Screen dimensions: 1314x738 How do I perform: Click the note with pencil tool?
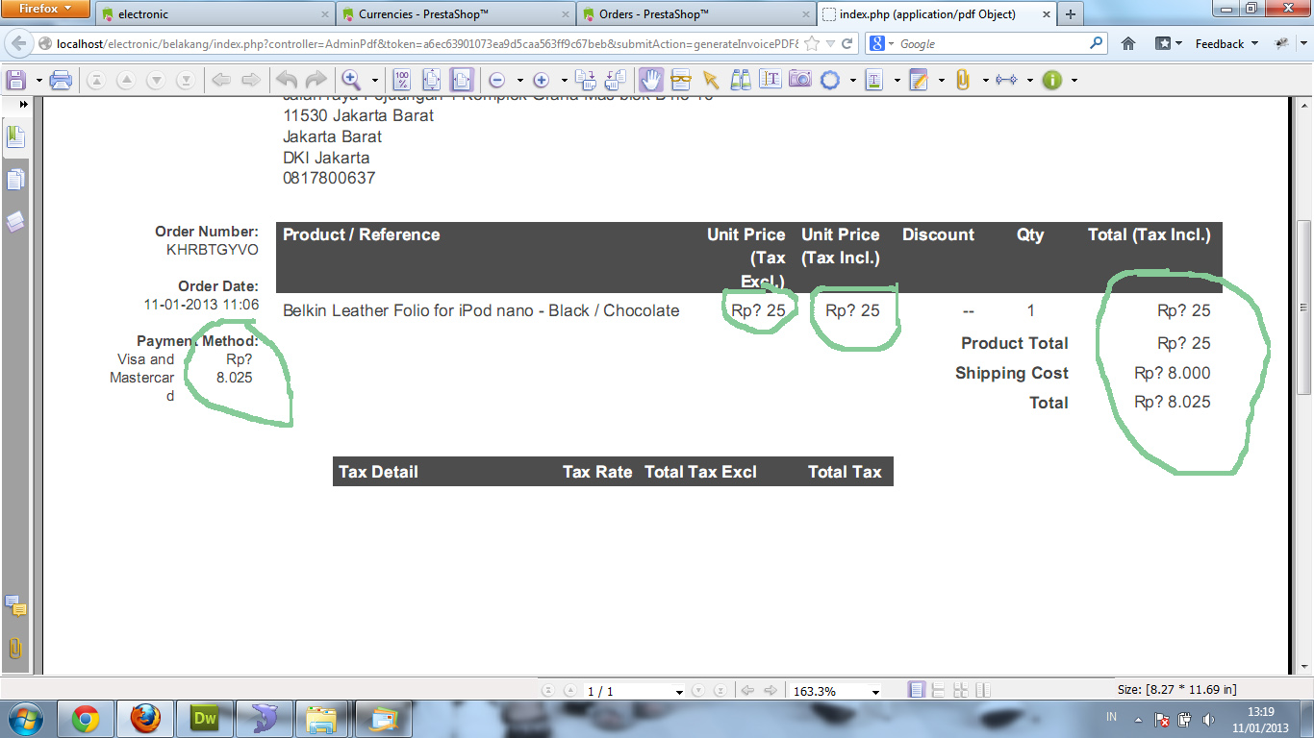919,80
